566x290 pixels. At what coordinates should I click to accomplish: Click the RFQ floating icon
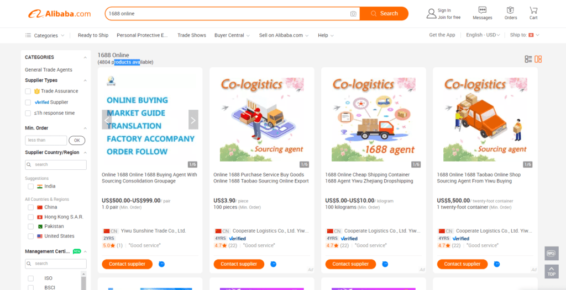pyautogui.click(x=551, y=253)
